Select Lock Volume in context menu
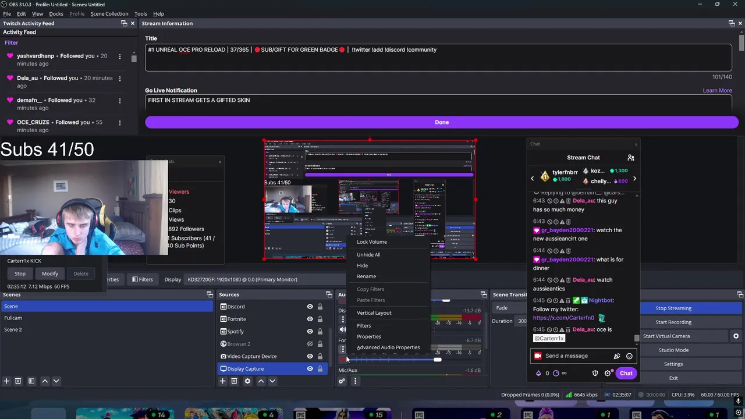This screenshot has width=745, height=419. pyautogui.click(x=371, y=242)
